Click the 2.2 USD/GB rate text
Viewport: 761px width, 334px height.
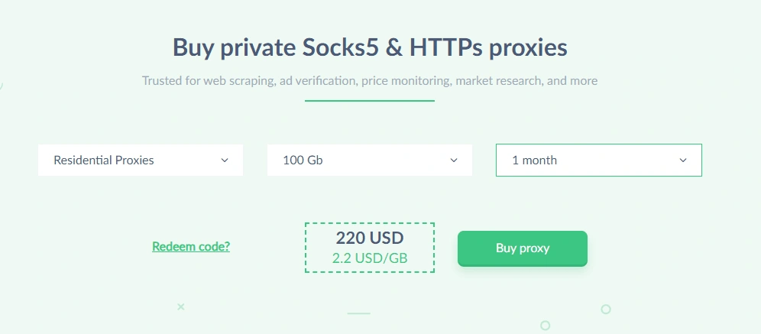[370, 258]
